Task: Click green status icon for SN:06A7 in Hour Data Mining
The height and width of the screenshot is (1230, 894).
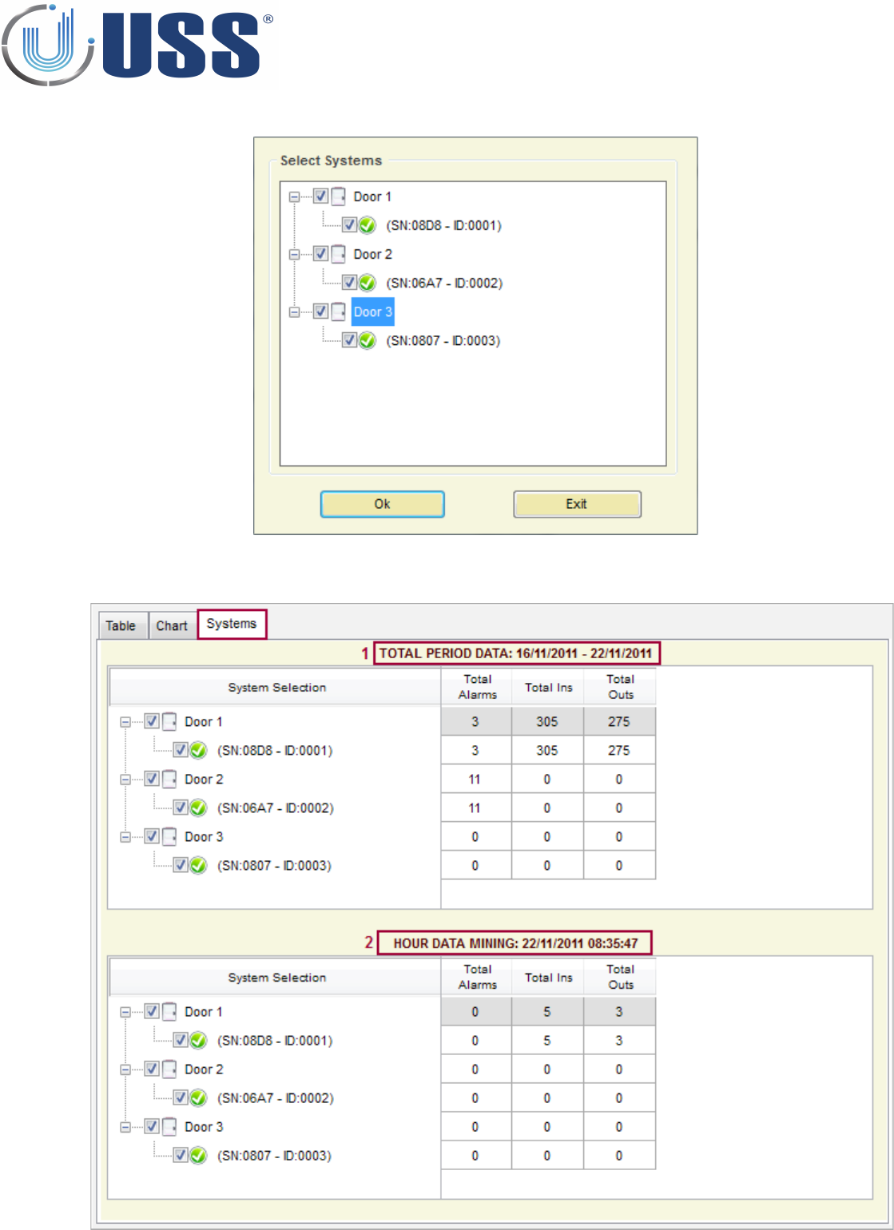Action: [x=198, y=1098]
